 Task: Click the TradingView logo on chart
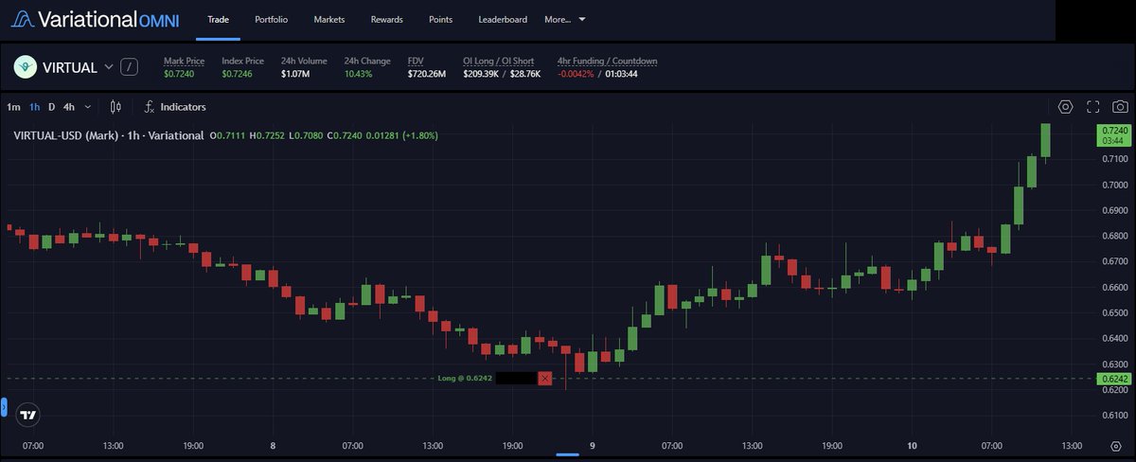[28, 415]
